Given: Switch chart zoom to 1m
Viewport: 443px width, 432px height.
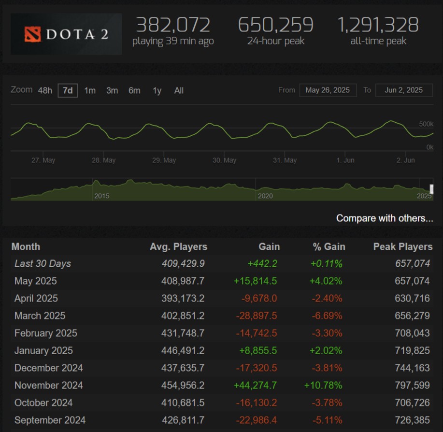Looking at the screenshot, I should [x=90, y=90].
